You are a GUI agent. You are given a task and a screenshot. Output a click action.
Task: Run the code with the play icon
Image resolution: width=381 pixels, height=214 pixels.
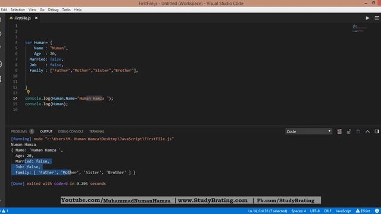click(367, 18)
